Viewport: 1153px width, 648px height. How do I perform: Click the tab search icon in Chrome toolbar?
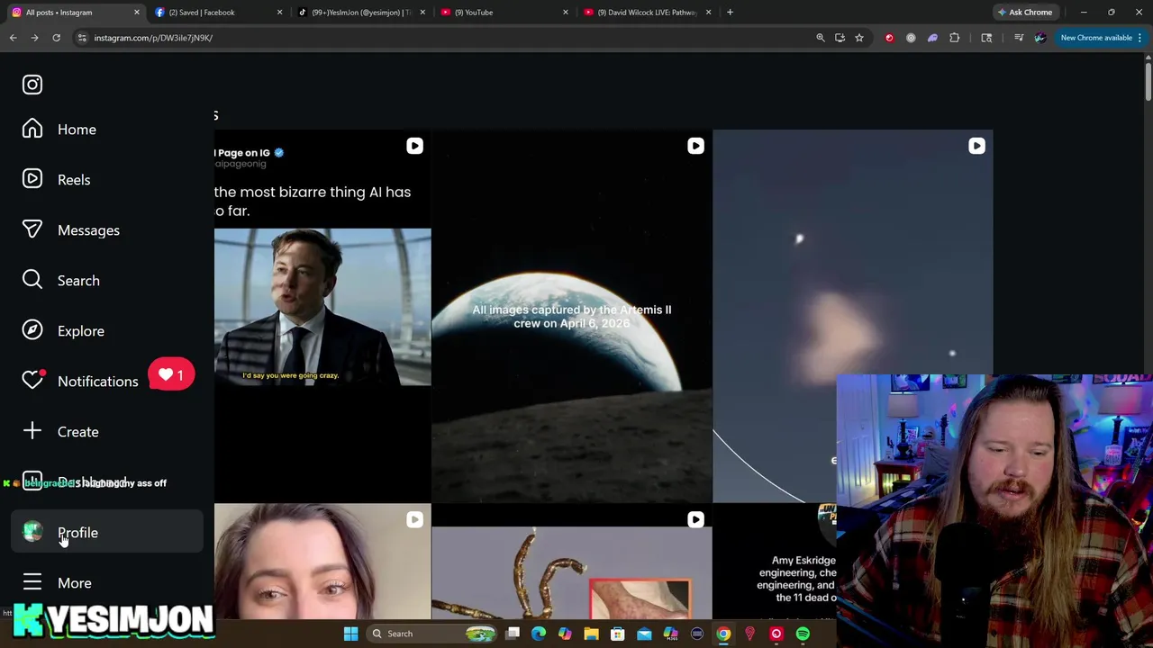[986, 38]
